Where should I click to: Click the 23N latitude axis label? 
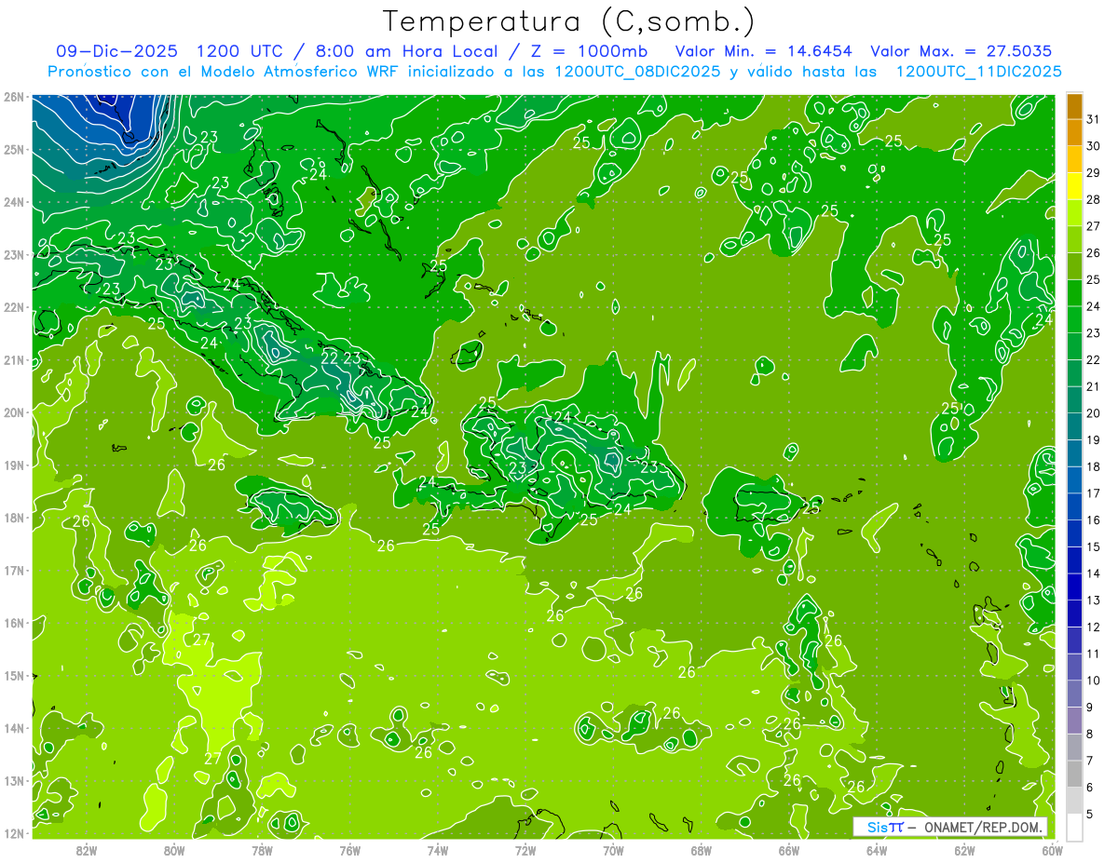pyautogui.click(x=14, y=255)
